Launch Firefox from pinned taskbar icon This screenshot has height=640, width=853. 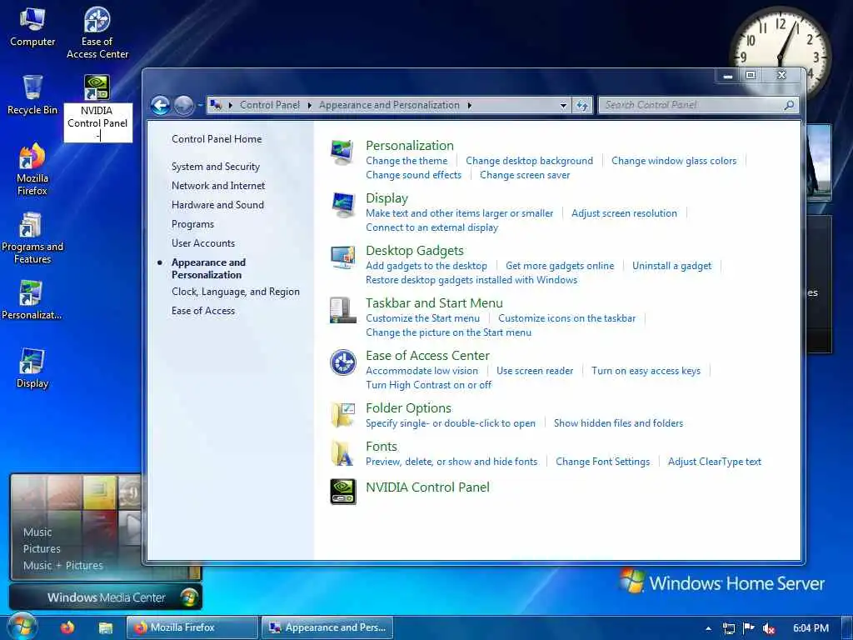(x=67, y=627)
